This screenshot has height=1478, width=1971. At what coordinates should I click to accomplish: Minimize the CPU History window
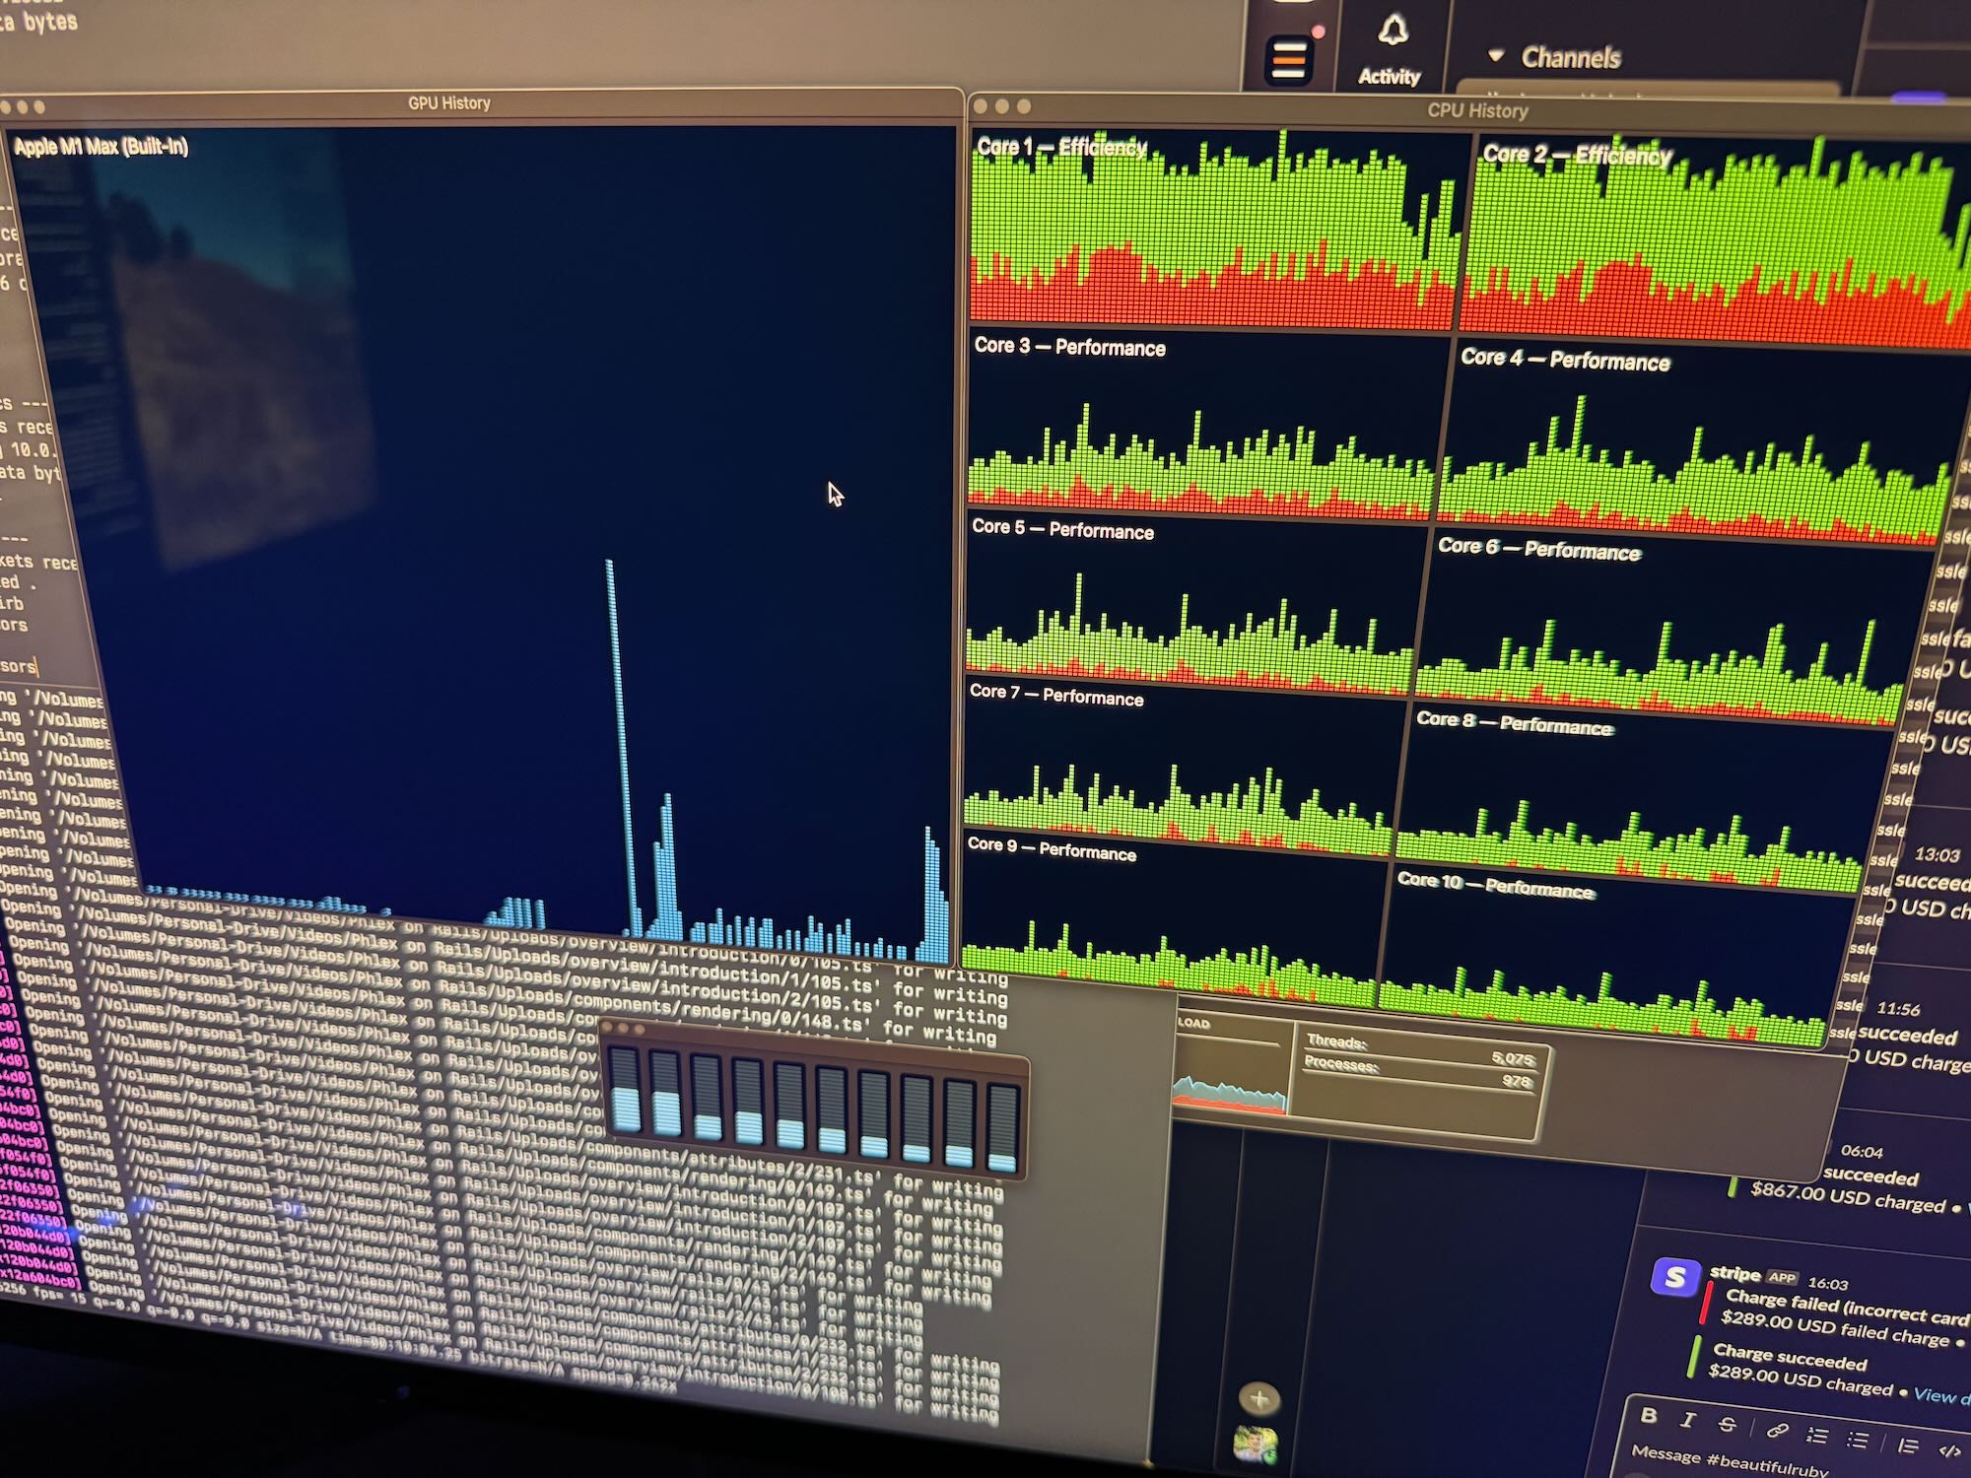coord(1002,105)
